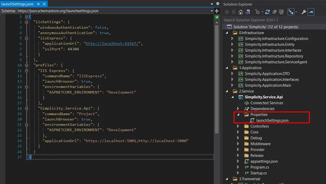Click C# icon of Simplicity.Application.Interfaces
326x184 pixels.
tap(241, 80)
